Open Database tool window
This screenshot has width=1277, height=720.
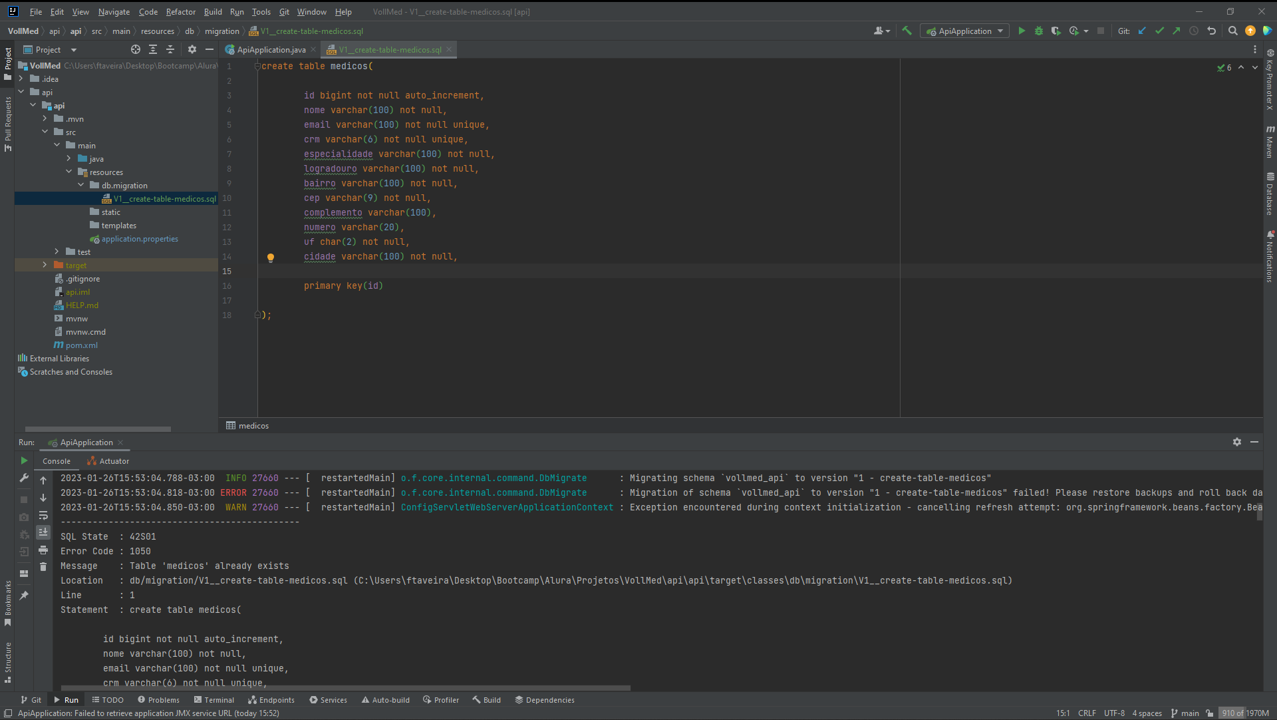pos(1270,194)
